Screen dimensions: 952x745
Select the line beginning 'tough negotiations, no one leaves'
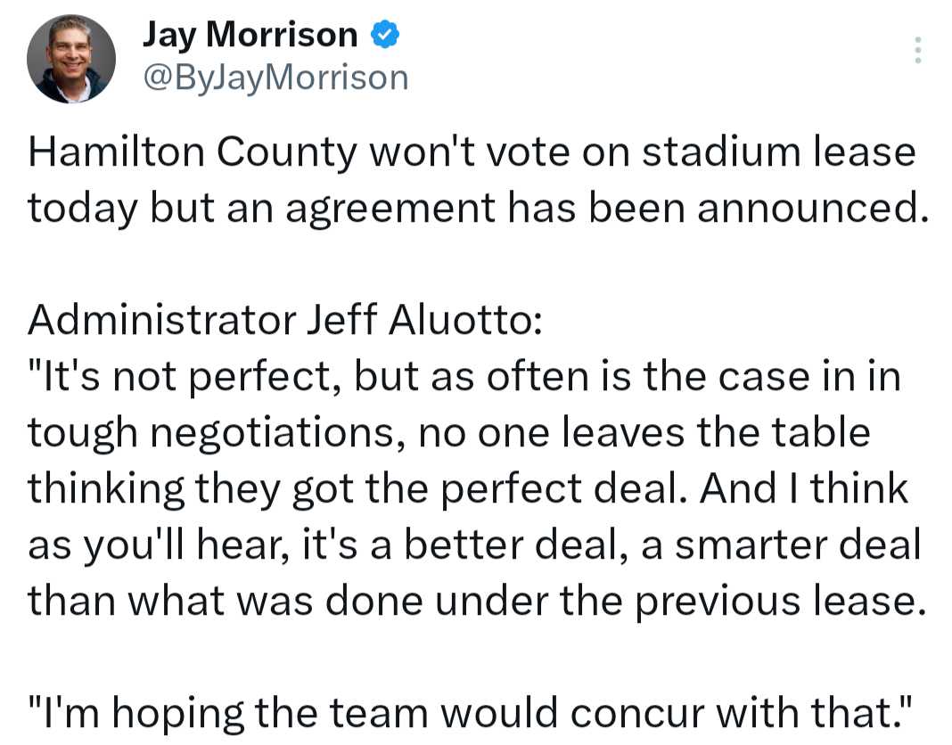coord(449,433)
